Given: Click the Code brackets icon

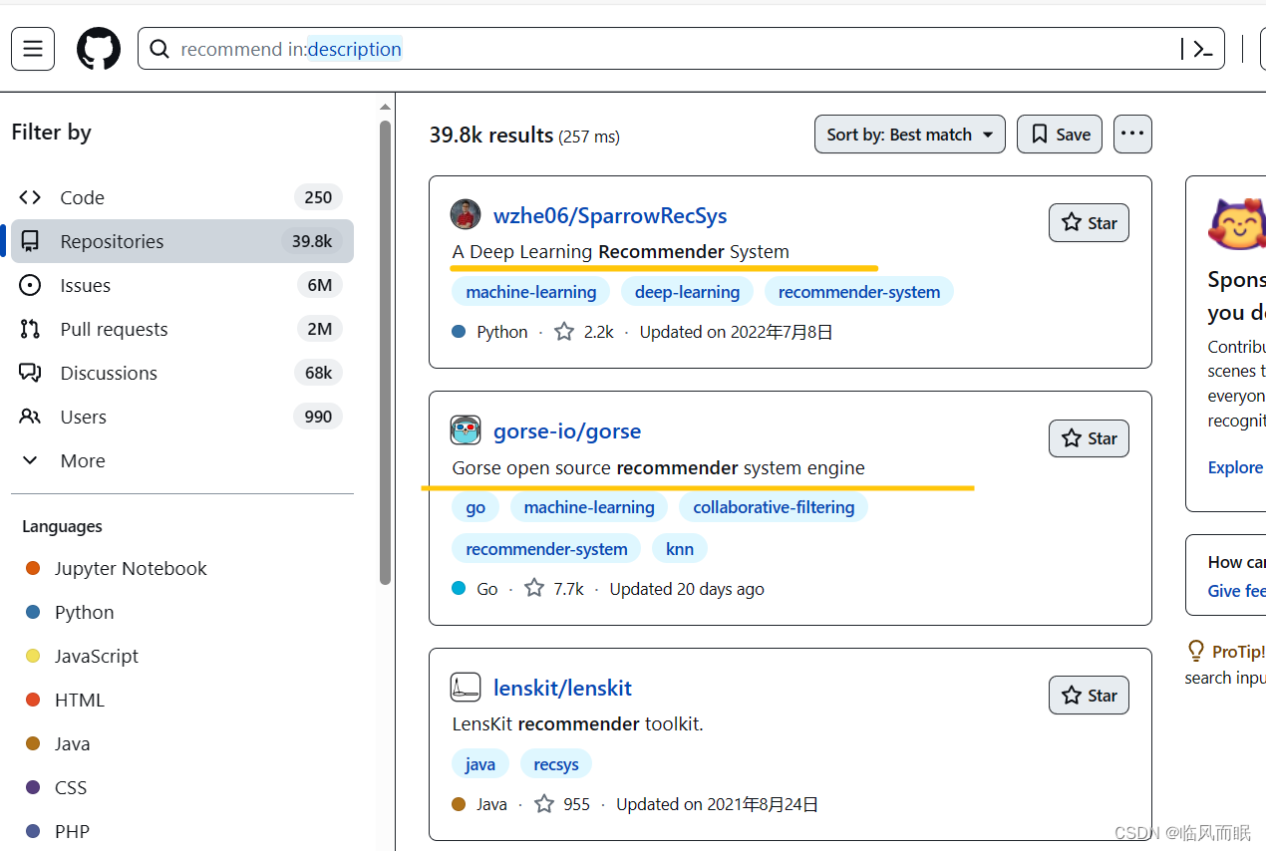Looking at the screenshot, I should pyautogui.click(x=31, y=197).
